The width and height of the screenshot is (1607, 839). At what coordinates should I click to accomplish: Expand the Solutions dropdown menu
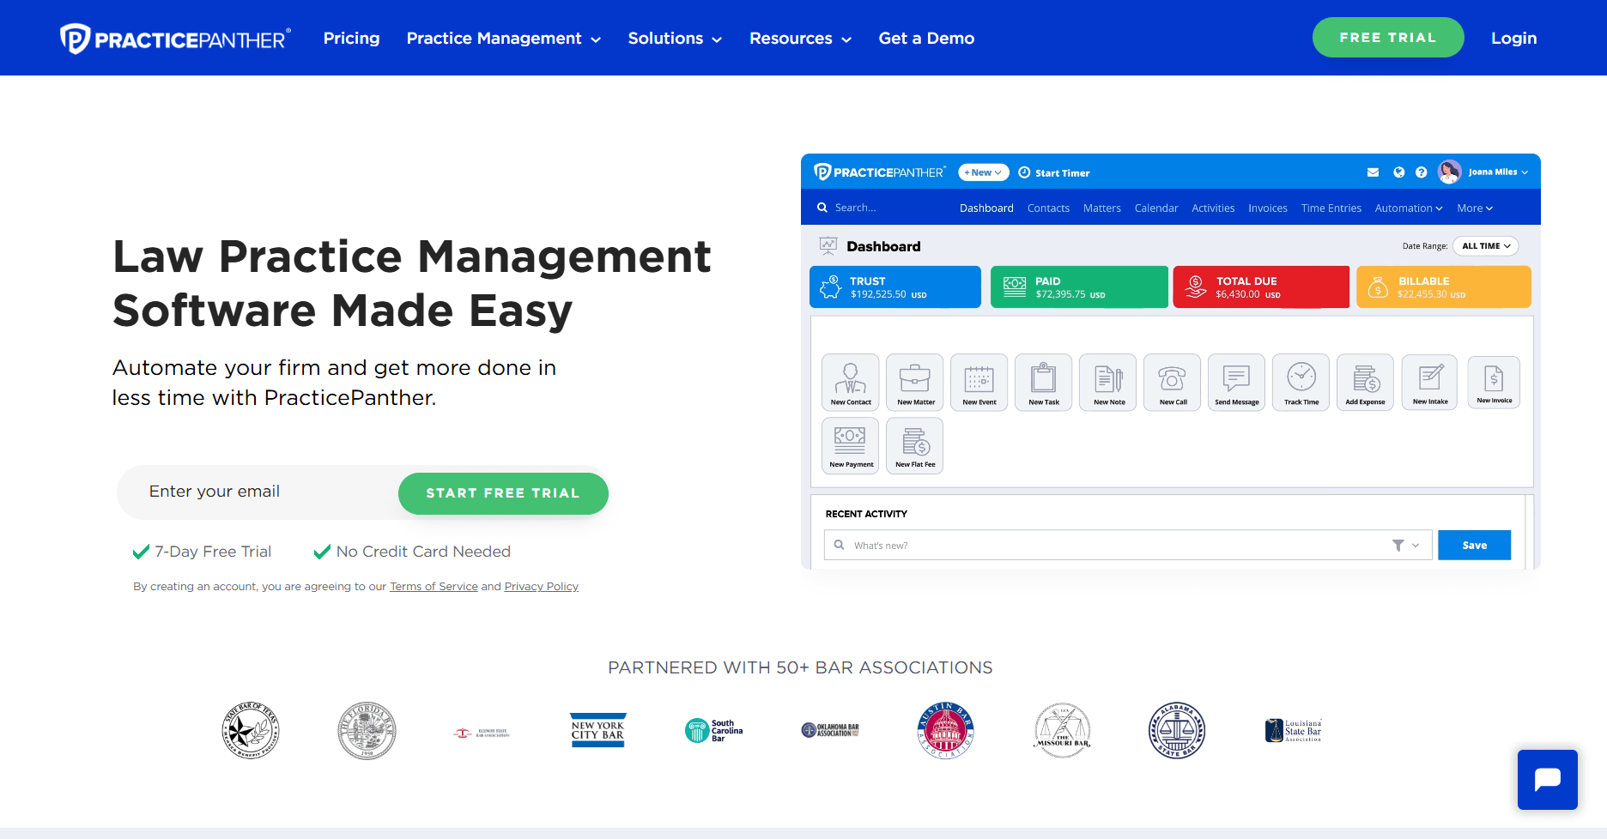point(675,39)
